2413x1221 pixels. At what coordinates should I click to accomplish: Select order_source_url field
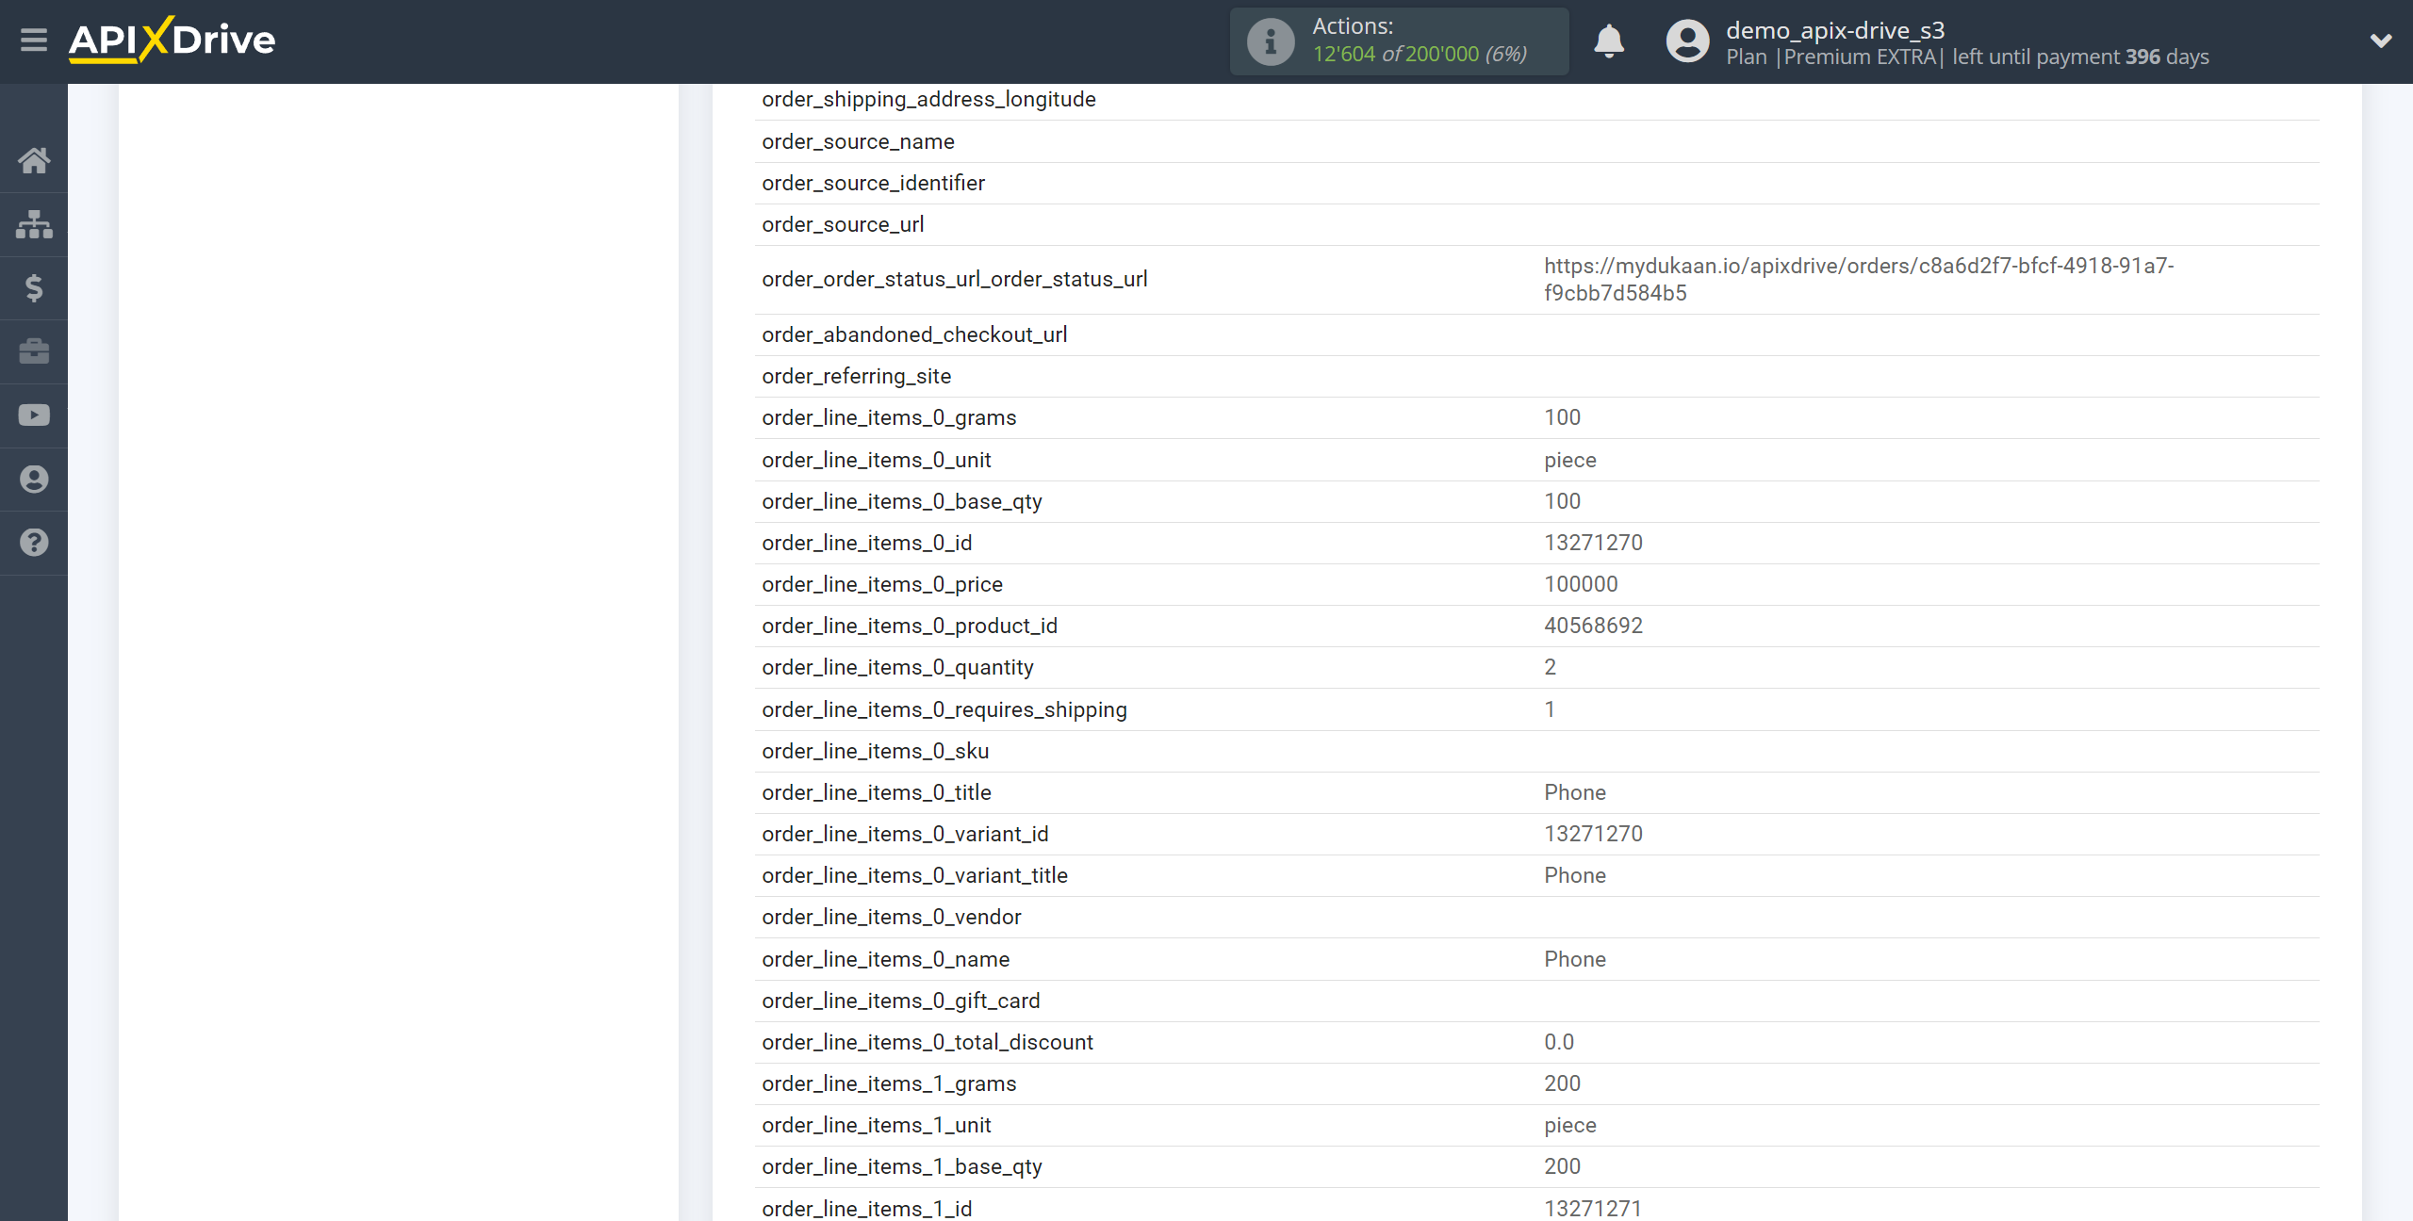[1536, 224]
